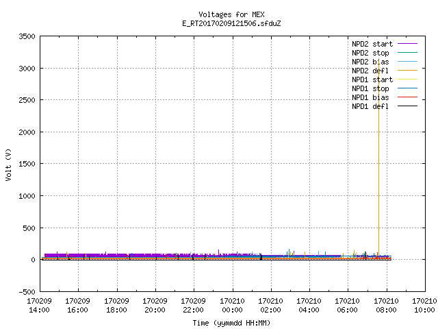
Task: Click the 170209 22:00 x-axis label
Action: point(194,306)
